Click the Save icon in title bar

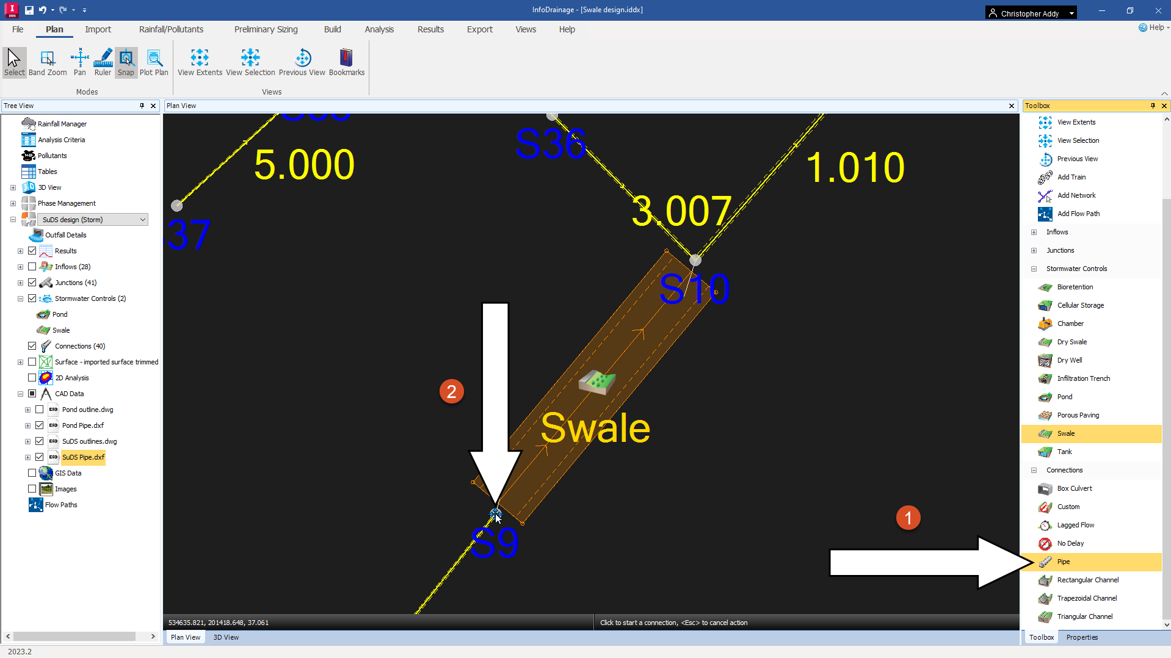29,10
